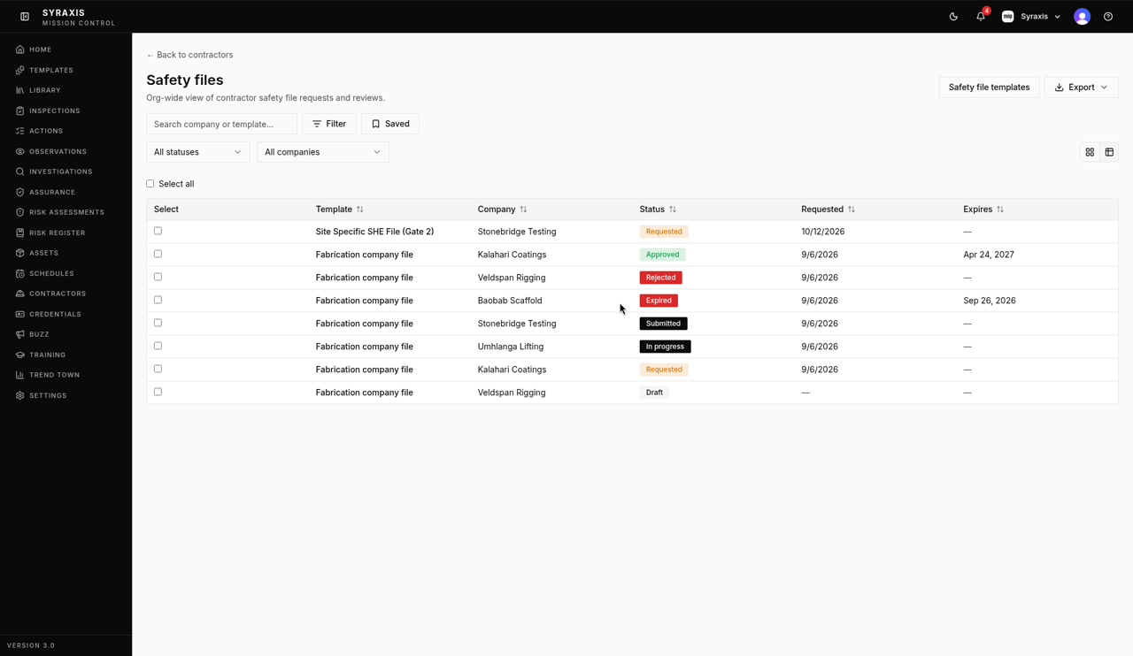Screen dimensions: 1133x656
Task: Switch to grid card view
Action: (1090, 152)
